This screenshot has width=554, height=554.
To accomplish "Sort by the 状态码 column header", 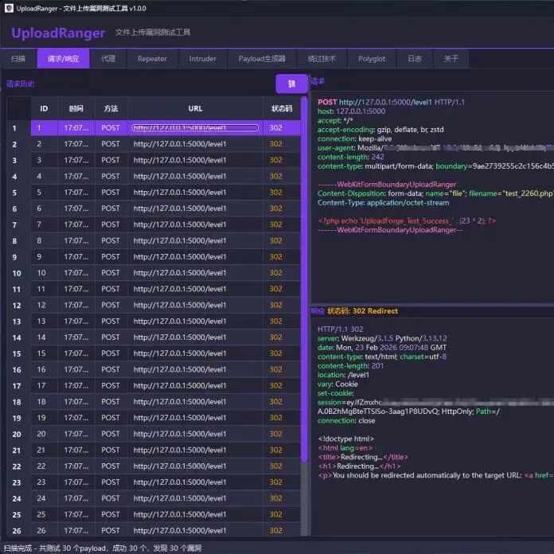I will (282, 108).
